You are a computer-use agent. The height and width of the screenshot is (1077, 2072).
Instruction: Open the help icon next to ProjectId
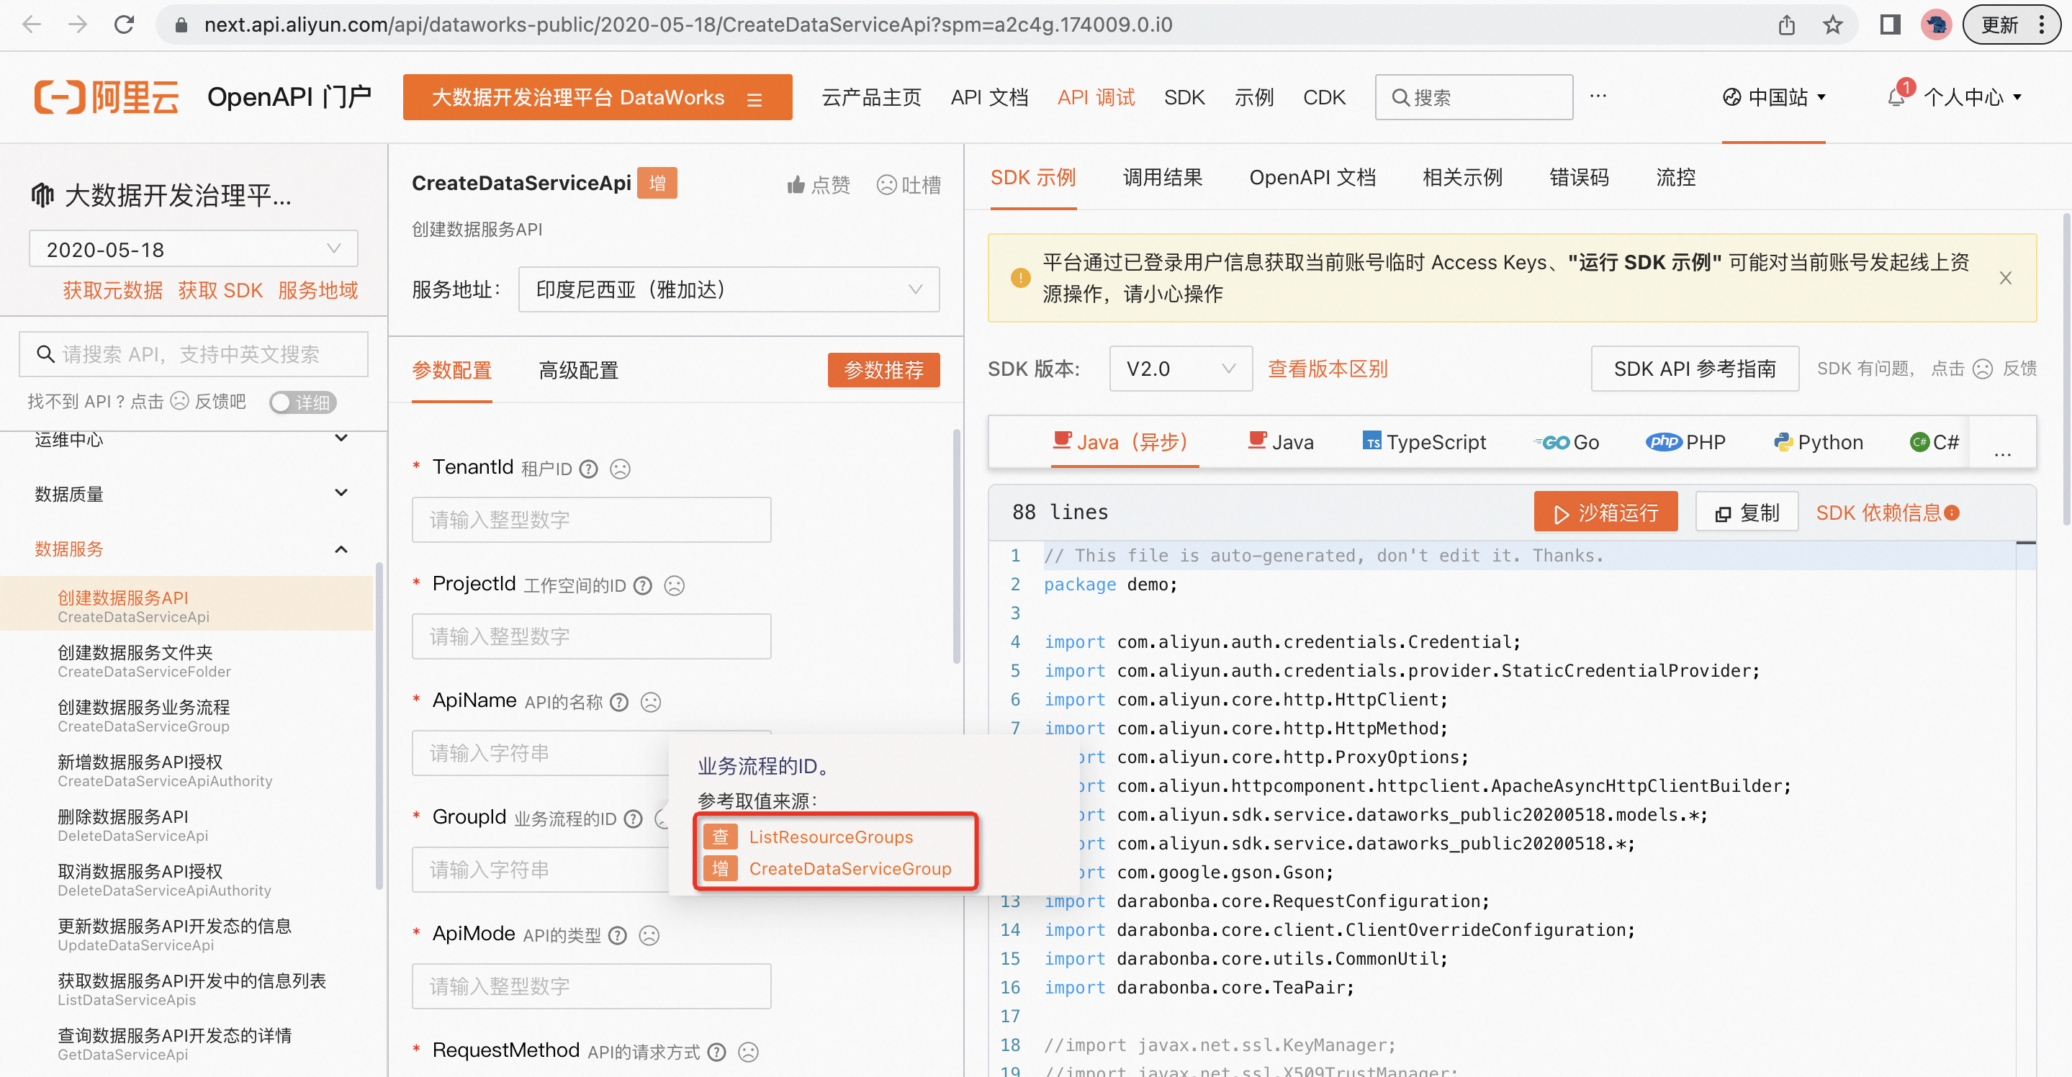pos(643,585)
